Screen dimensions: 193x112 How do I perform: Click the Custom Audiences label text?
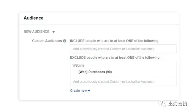(47, 41)
